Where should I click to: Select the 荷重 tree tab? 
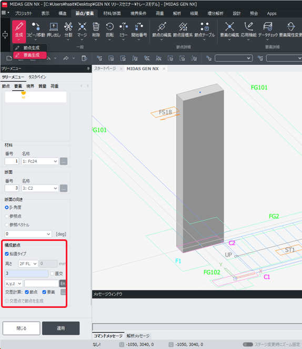(54, 86)
